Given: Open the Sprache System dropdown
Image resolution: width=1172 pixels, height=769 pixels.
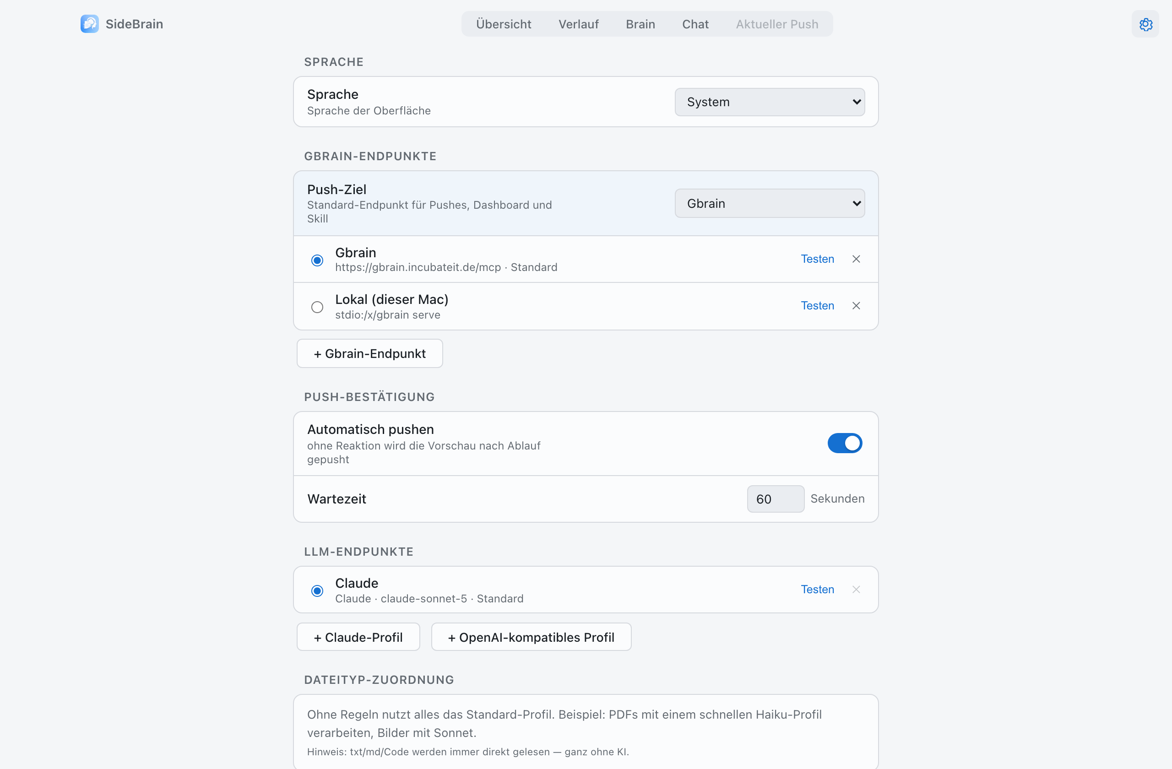Looking at the screenshot, I should pos(770,102).
